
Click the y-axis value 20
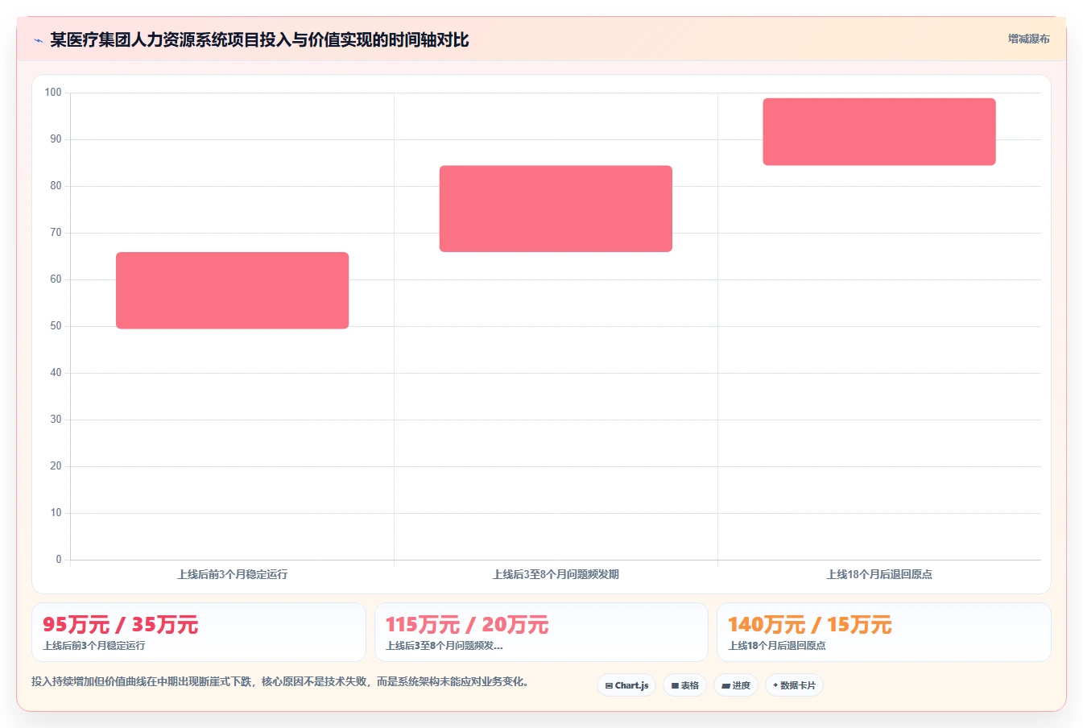coord(56,466)
